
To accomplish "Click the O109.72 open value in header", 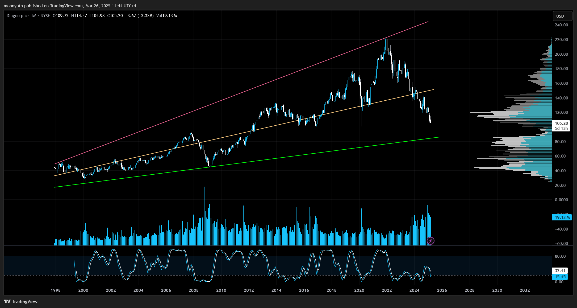I will coord(61,16).
